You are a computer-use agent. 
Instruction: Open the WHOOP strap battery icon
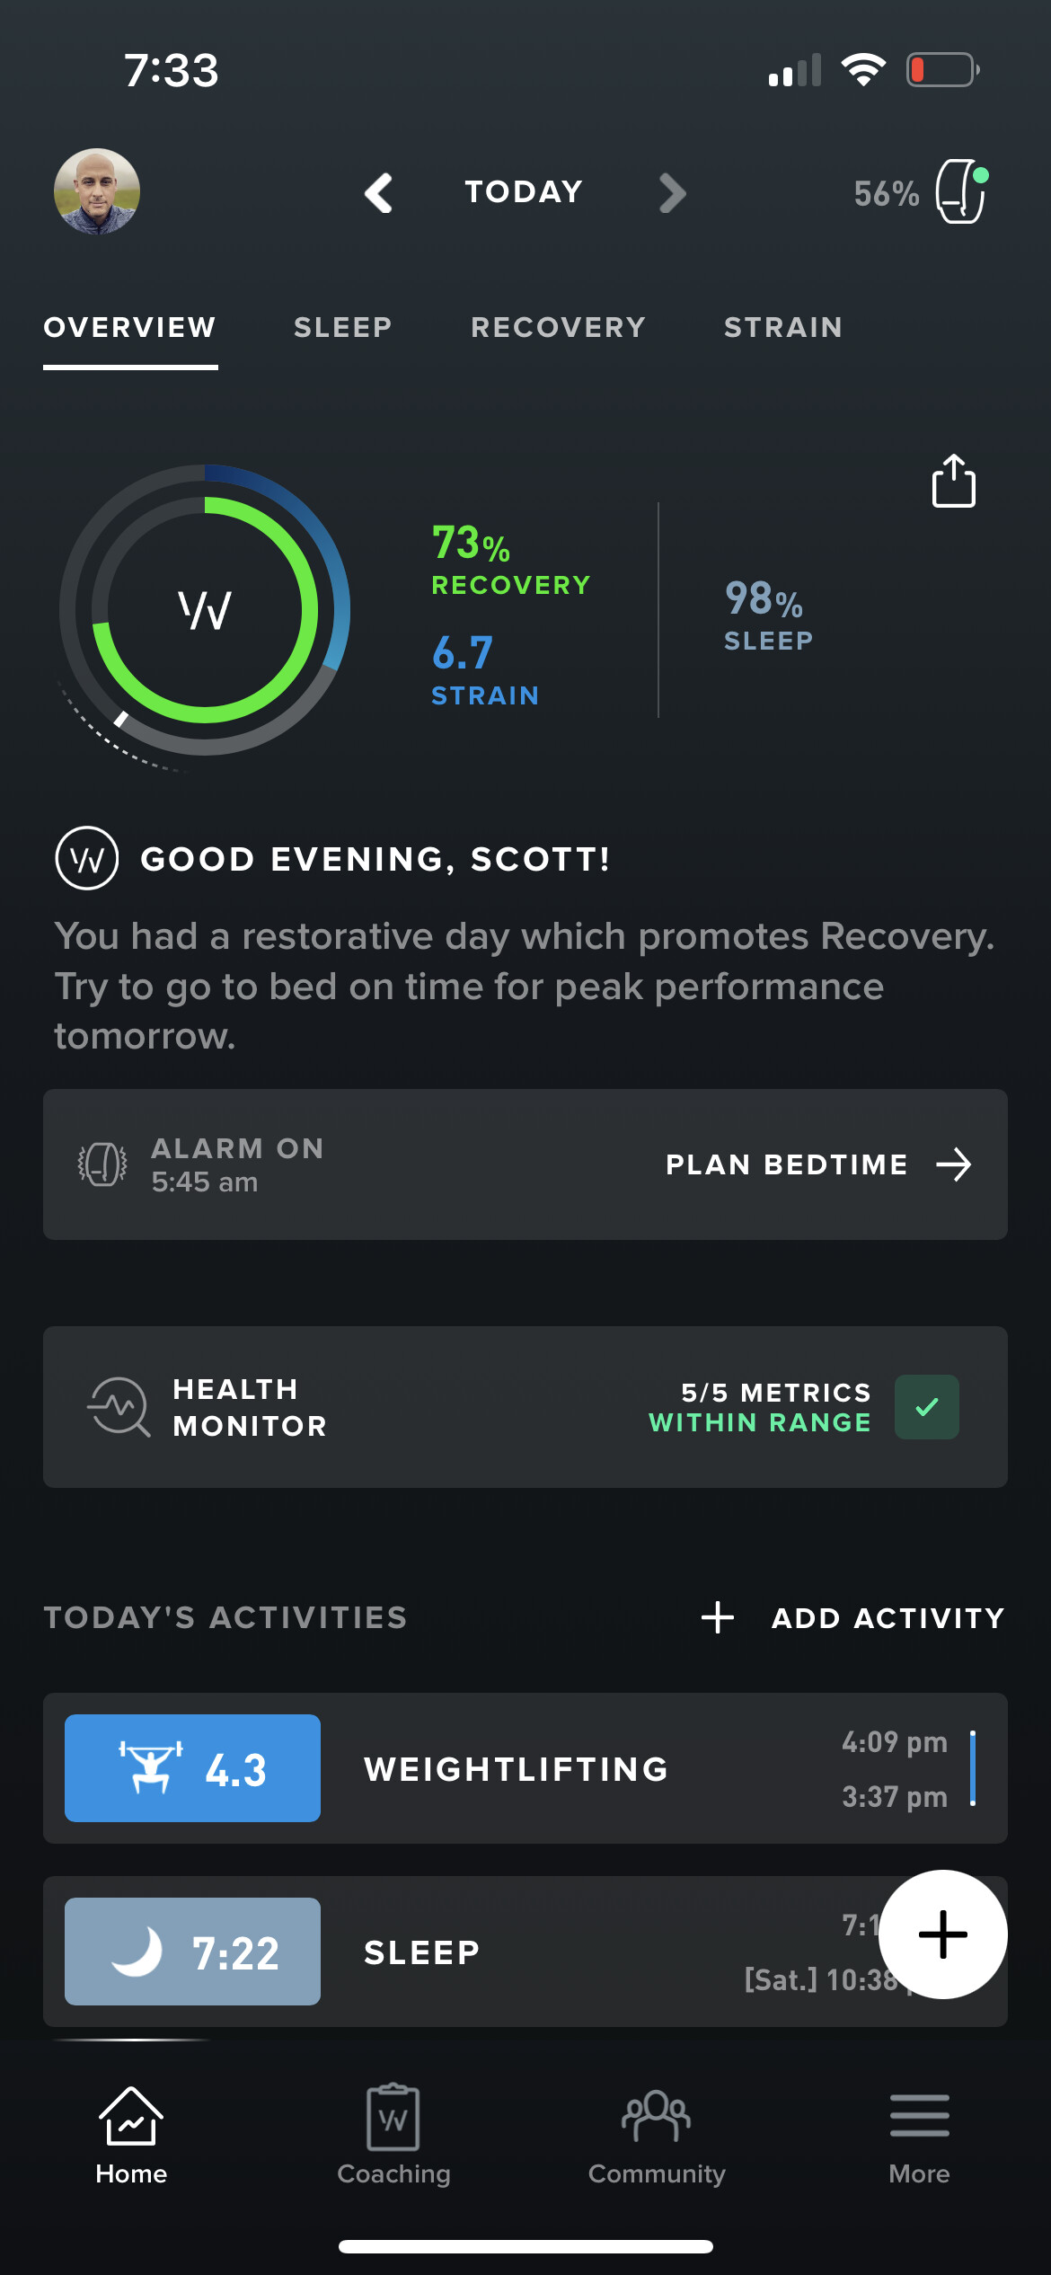point(961,191)
